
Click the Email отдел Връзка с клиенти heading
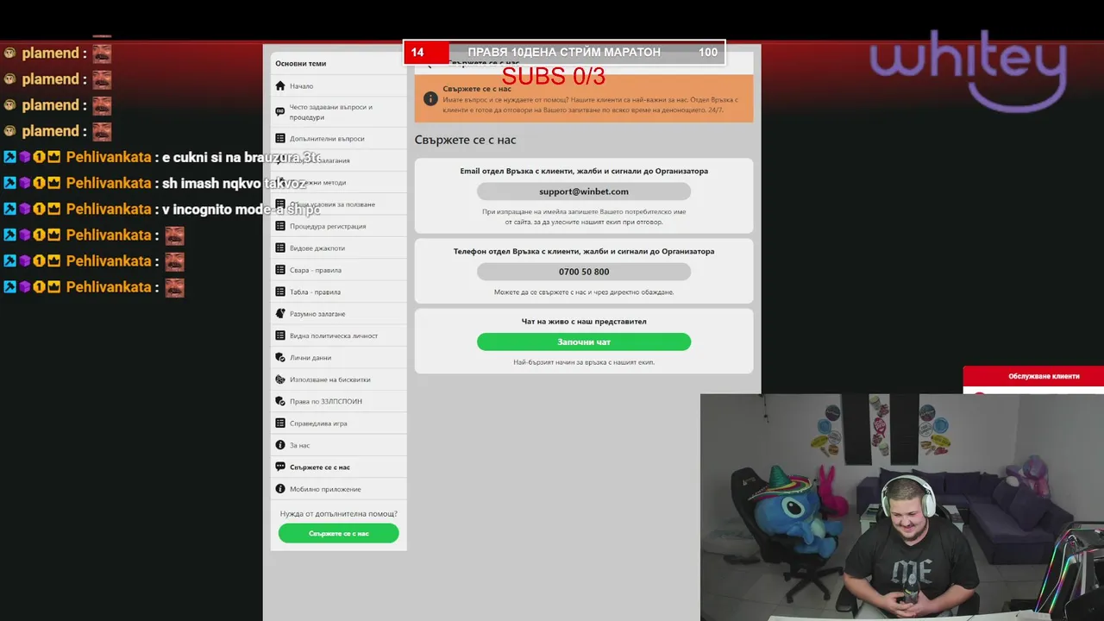[584, 171]
